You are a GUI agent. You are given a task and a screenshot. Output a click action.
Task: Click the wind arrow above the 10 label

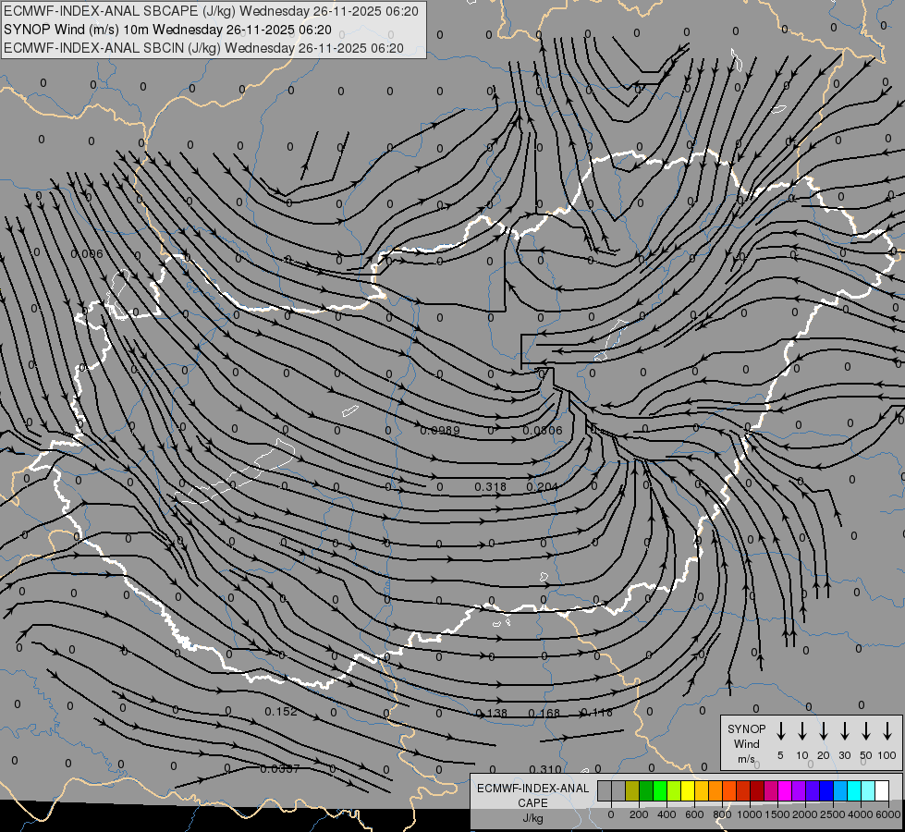coord(801,731)
